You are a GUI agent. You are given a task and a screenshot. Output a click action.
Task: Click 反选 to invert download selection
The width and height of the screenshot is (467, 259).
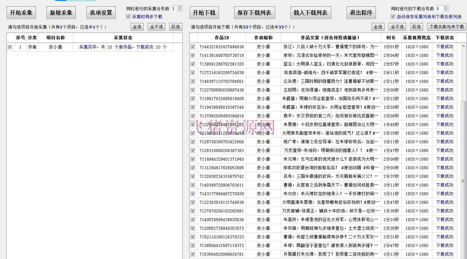click(x=416, y=27)
